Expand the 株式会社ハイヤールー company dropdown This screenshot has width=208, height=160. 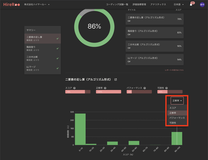[x=37, y=5]
